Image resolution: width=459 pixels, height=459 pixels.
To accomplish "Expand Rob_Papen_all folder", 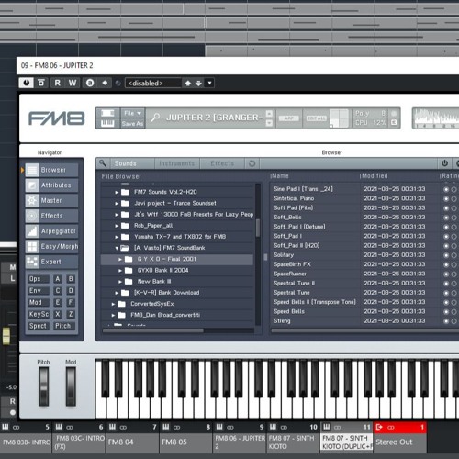I will pyautogui.click(x=117, y=226).
